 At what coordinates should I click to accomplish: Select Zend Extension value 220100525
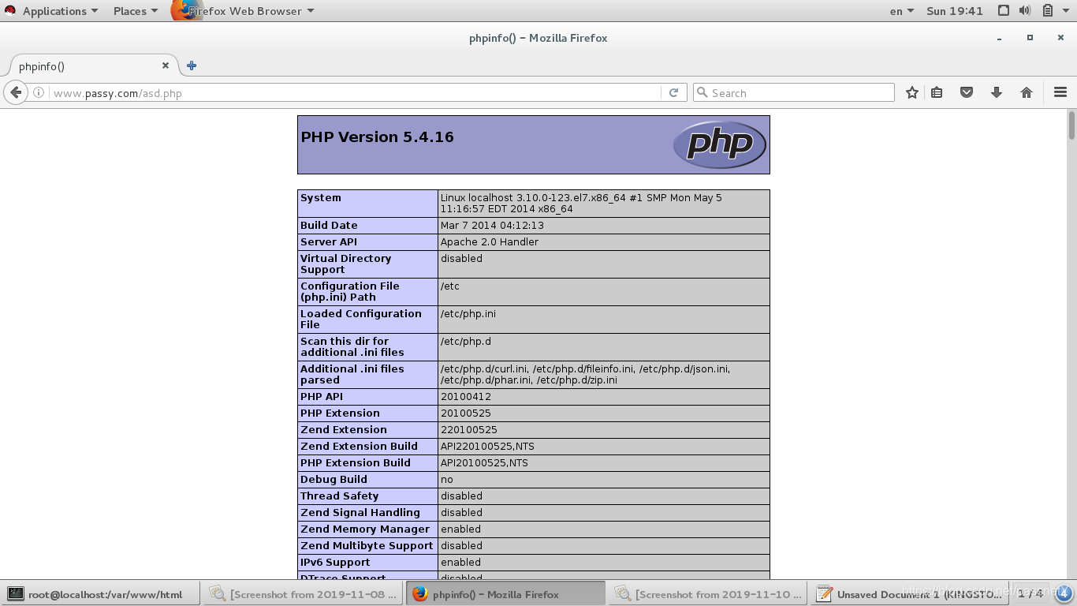point(469,430)
